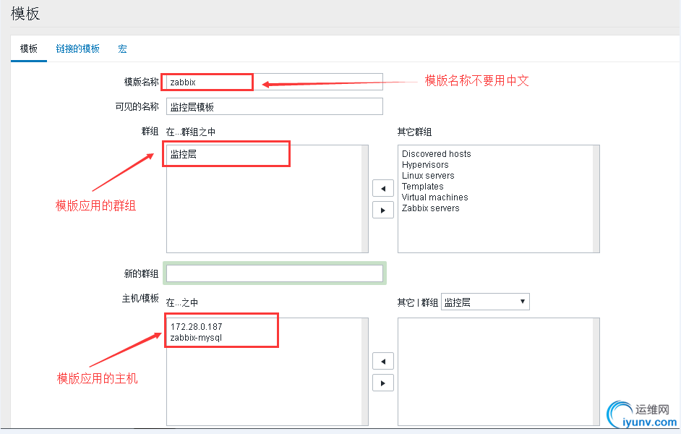681x434 pixels.
Task: Click scrollbar of 在...群组之中 list
Action: (x=365, y=199)
